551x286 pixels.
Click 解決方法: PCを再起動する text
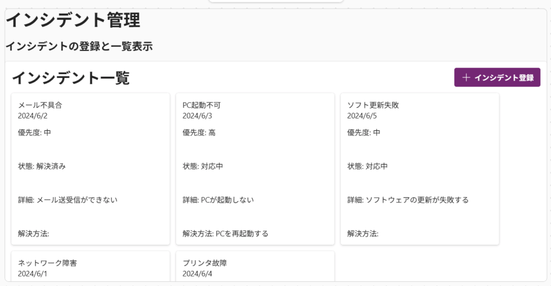point(225,233)
